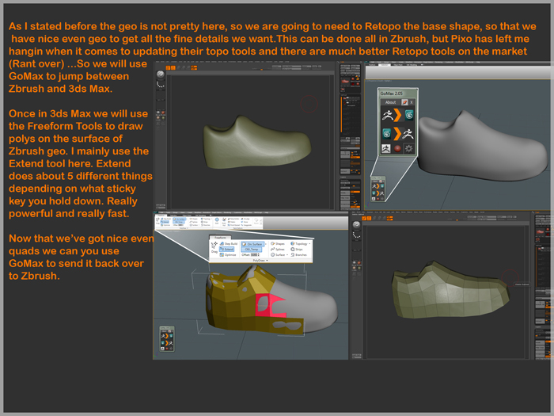Toggle the pushpin icon in enlarged GoMax panel
This screenshot has width=554, height=416.
404,102
